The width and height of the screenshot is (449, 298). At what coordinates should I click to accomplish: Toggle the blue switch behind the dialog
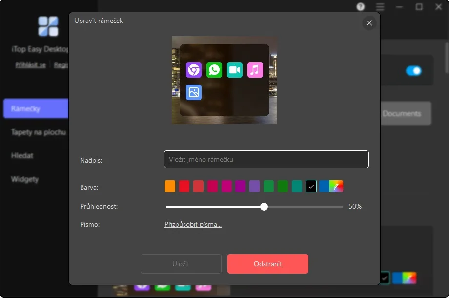[x=413, y=71]
